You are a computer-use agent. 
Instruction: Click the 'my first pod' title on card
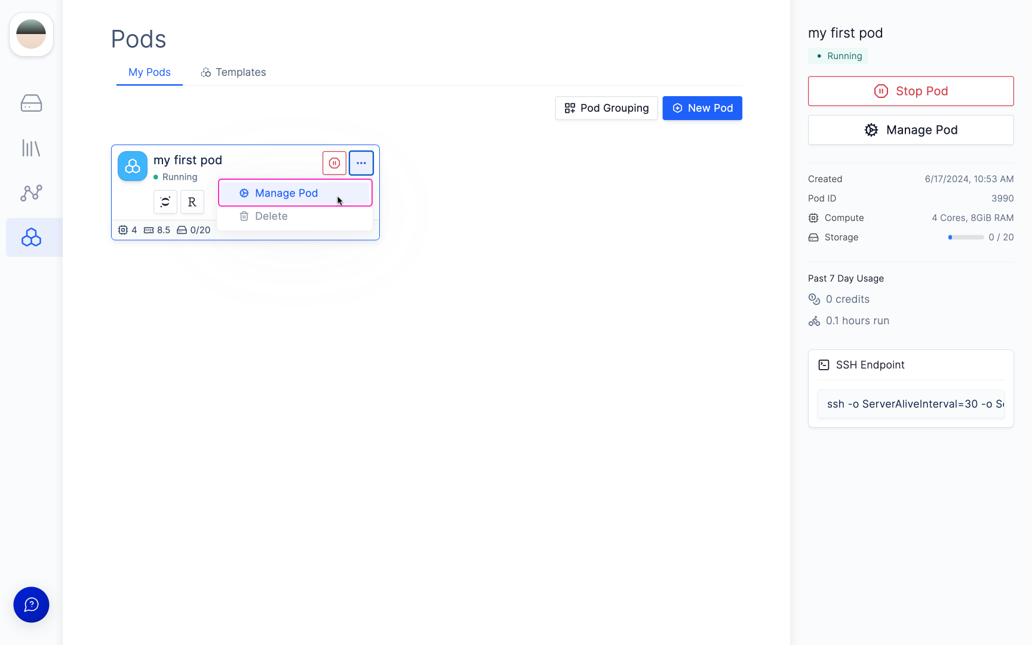(x=188, y=160)
